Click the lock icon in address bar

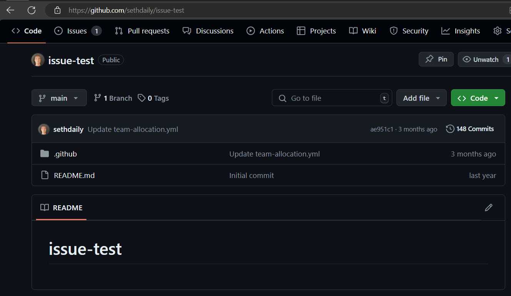57,10
